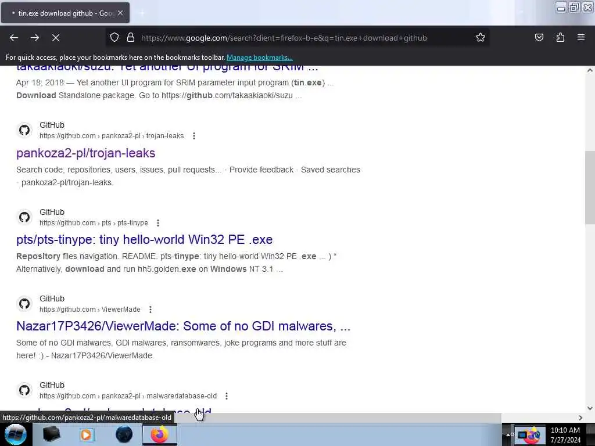Screen dimensions: 595x446
Task: Select the tin.exe download github tab
Action: [65, 13]
